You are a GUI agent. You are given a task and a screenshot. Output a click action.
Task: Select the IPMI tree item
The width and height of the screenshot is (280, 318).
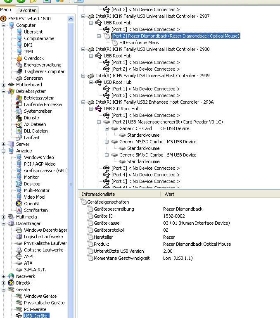point(28,52)
